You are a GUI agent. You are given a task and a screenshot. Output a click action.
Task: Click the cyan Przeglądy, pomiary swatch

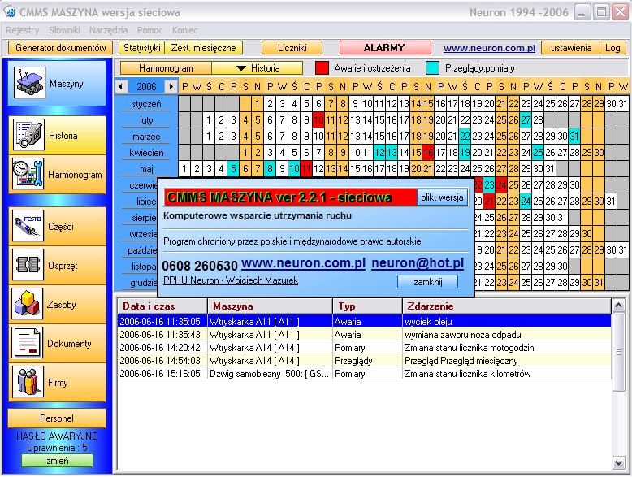432,68
